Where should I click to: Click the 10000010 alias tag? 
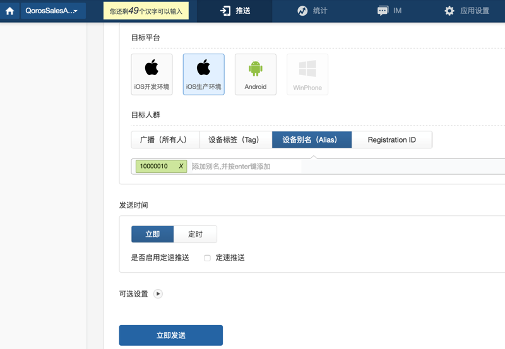point(161,166)
